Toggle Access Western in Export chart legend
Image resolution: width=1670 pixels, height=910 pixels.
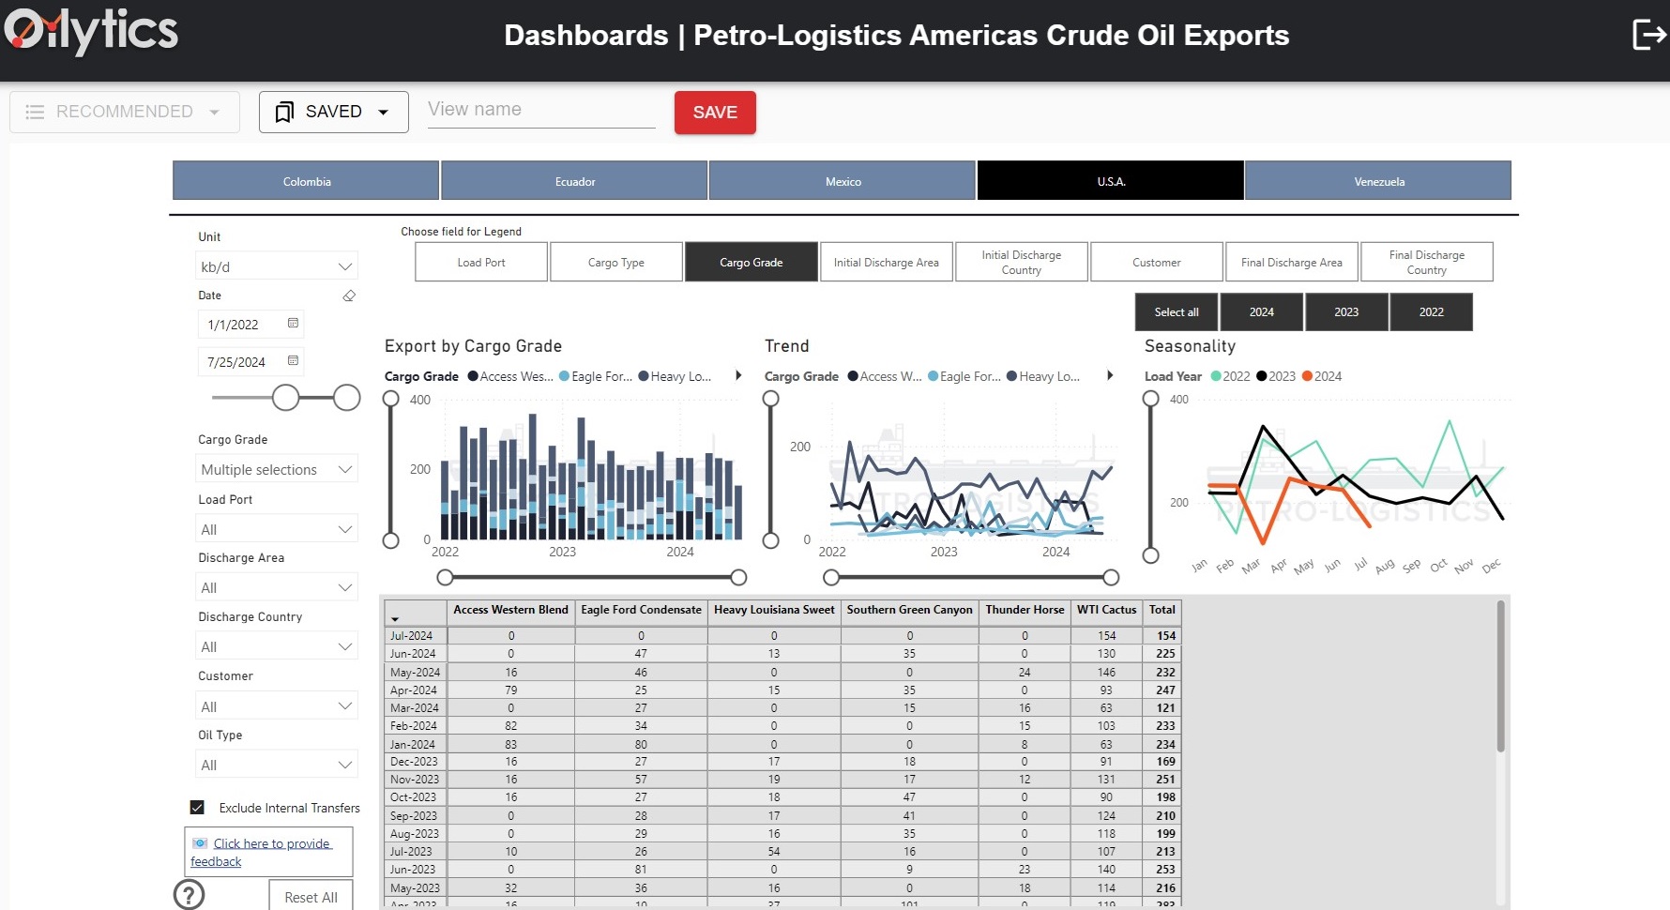tap(510, 376)
